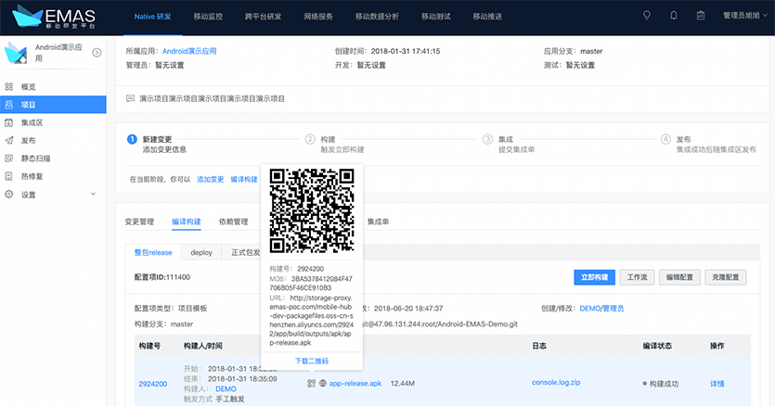This screenshot has height=406, width=775.
Task: Switch to the 变更管理 tab
Action: [x=138, y=222]
